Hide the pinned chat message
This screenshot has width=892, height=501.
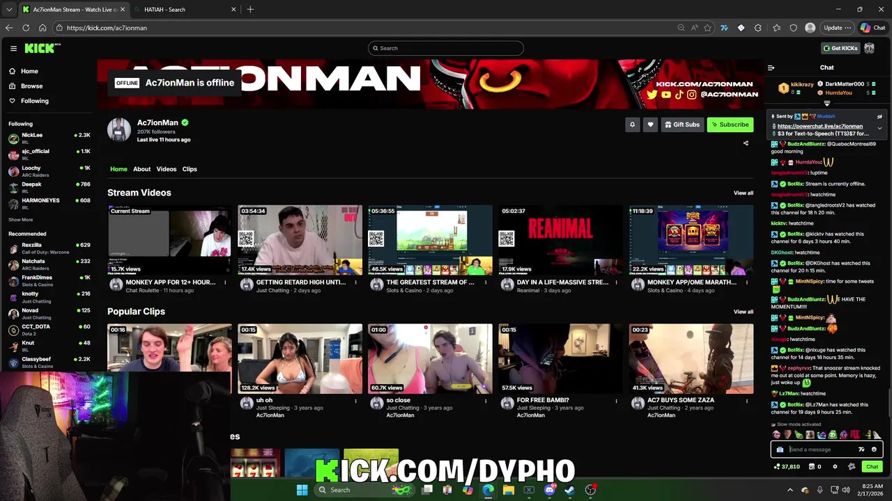coord(879,117)
